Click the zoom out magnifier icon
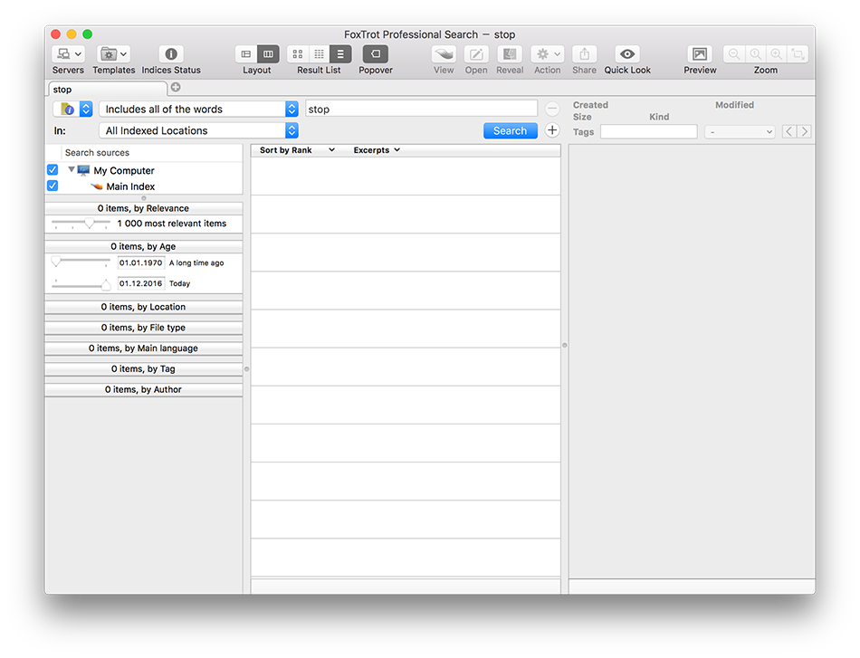This screenshot has height=658, width=860. click(734, 53)
